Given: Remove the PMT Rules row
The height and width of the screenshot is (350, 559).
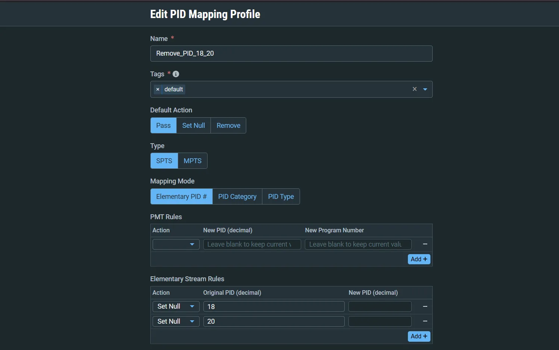Looking at the screenshot, I should (425, 244).
